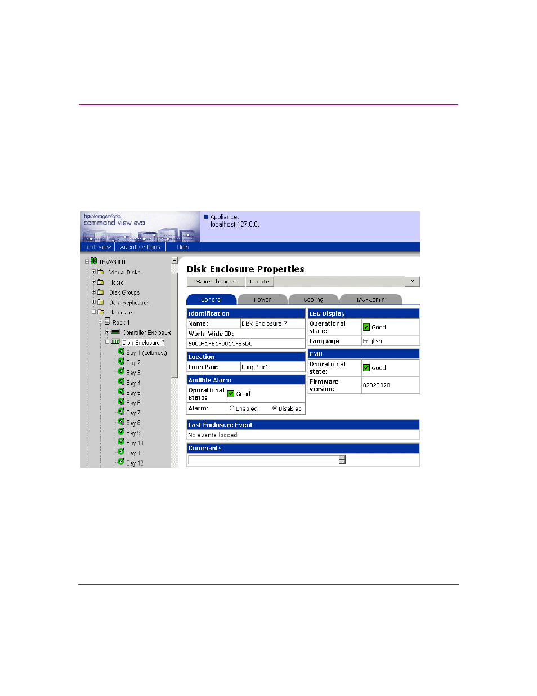Click the appliance address localhost 127.0.0.1

click(236, 224)
